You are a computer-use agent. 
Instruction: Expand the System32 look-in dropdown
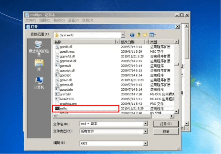point(123,35)
